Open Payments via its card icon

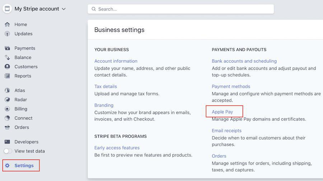pyautogui.click(x=7, y=48)
